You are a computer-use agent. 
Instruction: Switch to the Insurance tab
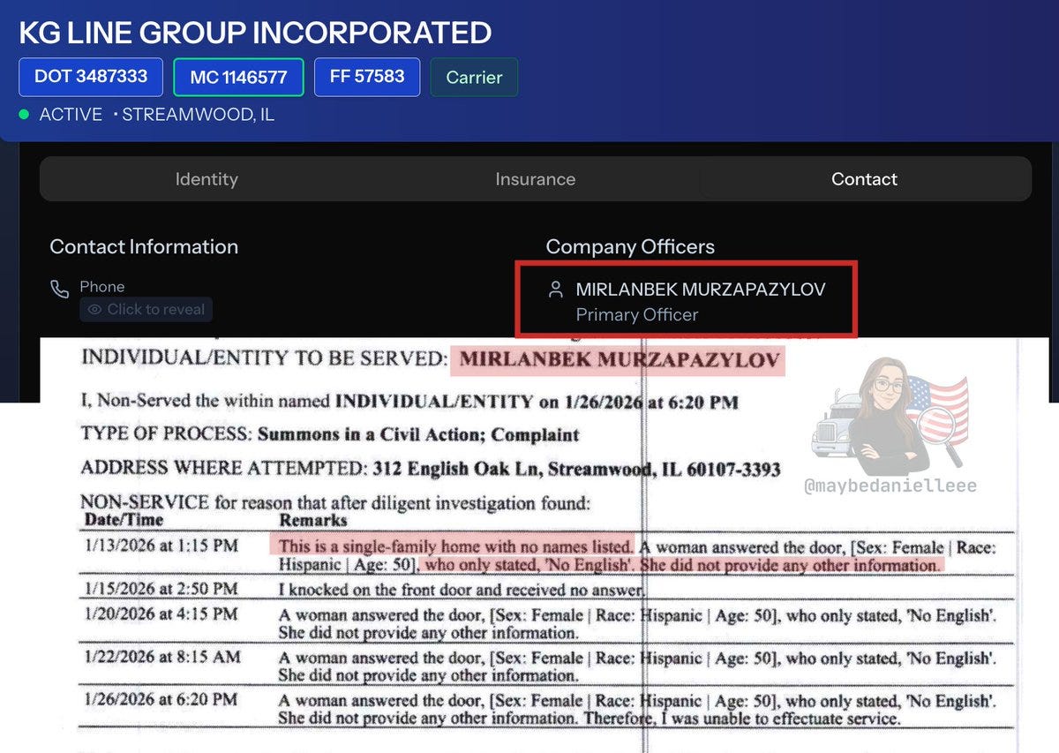pos(536,179)
